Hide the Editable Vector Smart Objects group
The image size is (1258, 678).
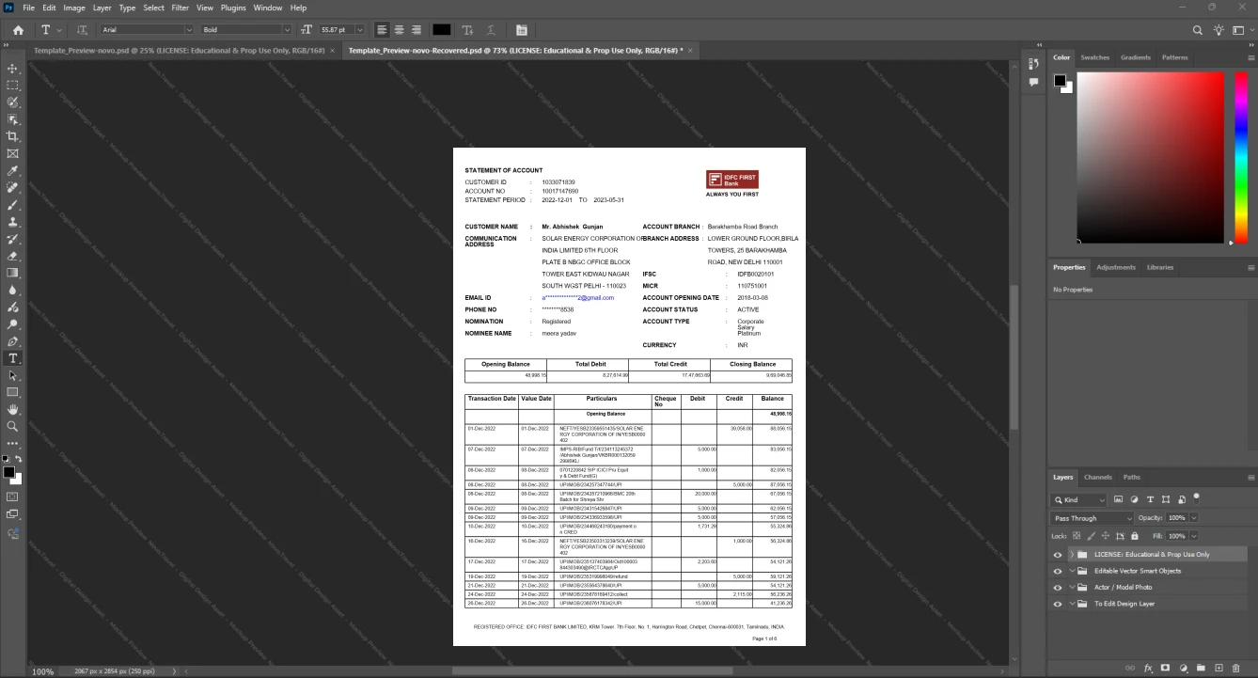tap(1058, 571)
